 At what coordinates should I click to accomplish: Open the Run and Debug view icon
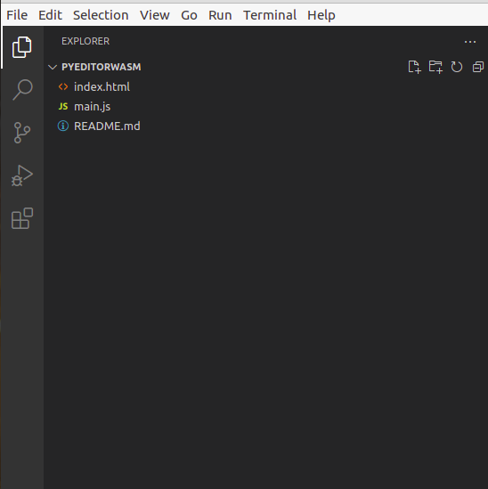click(22, 175)
